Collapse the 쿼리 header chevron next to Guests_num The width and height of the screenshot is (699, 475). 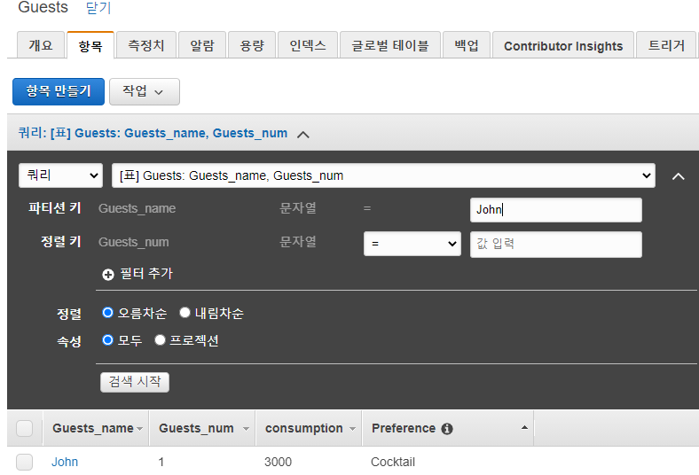coord(303,135)
